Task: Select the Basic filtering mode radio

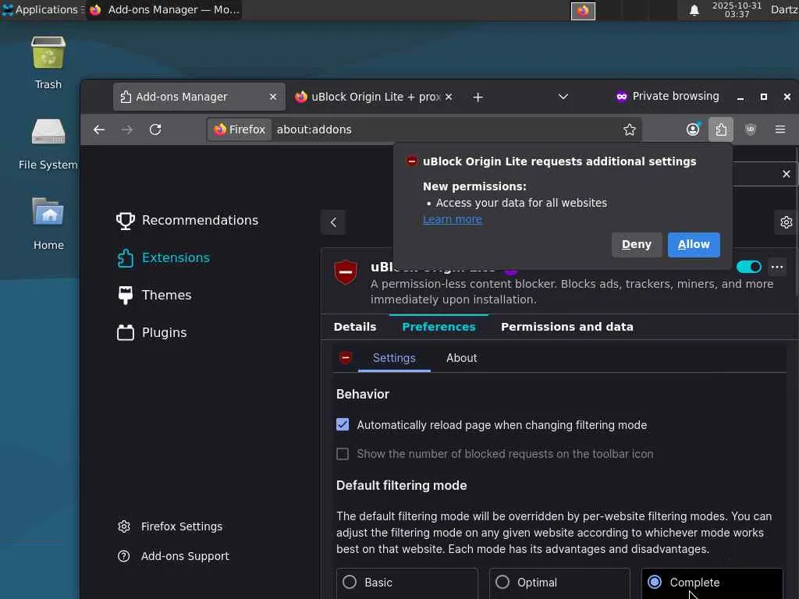Action: [x=350, y=582]
